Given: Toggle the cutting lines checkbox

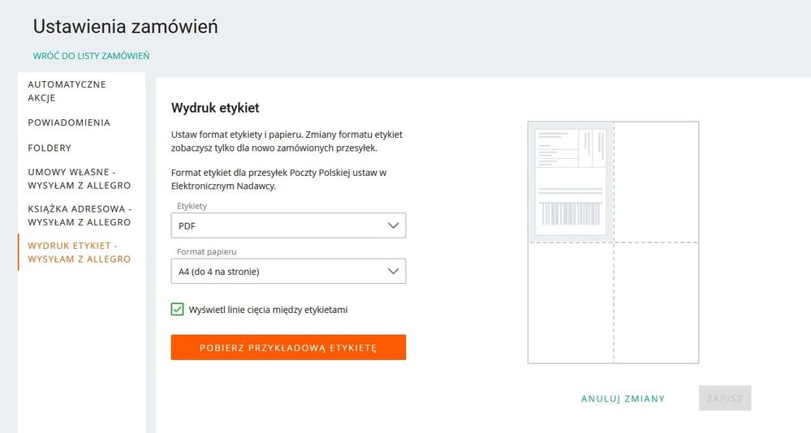Looking at the screenshot, I should 177,309.
